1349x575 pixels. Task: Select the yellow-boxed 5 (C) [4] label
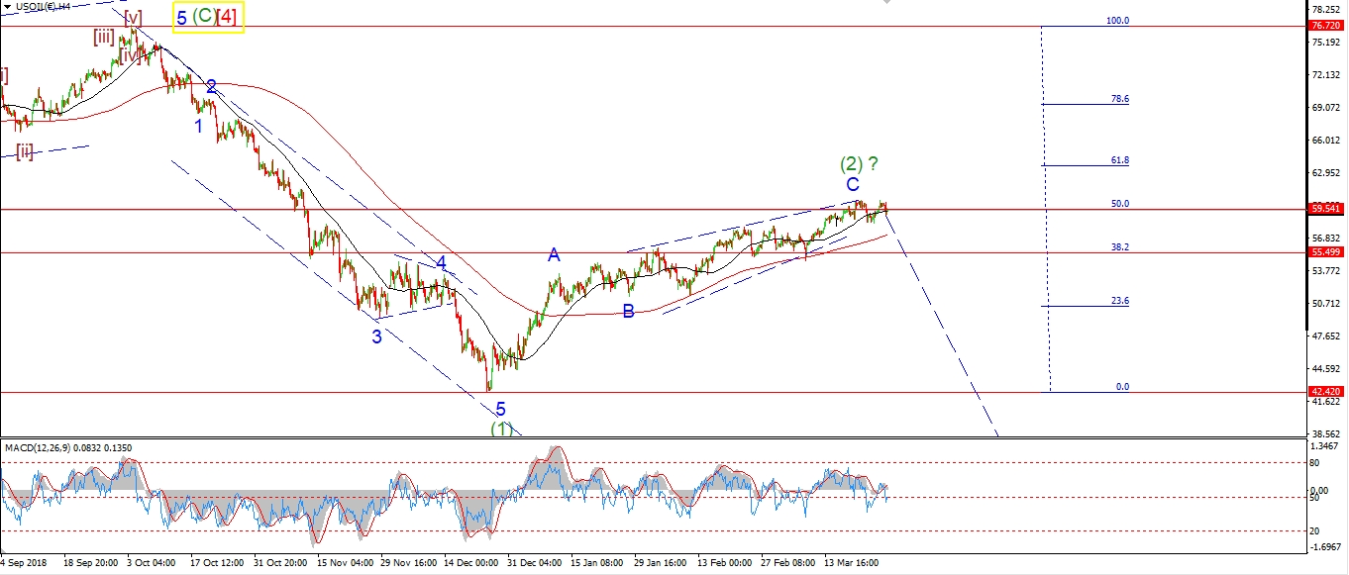click(x=208, y=17)
